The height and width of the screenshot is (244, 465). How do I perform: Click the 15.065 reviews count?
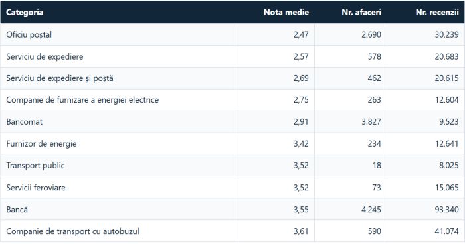coord(447,188)
